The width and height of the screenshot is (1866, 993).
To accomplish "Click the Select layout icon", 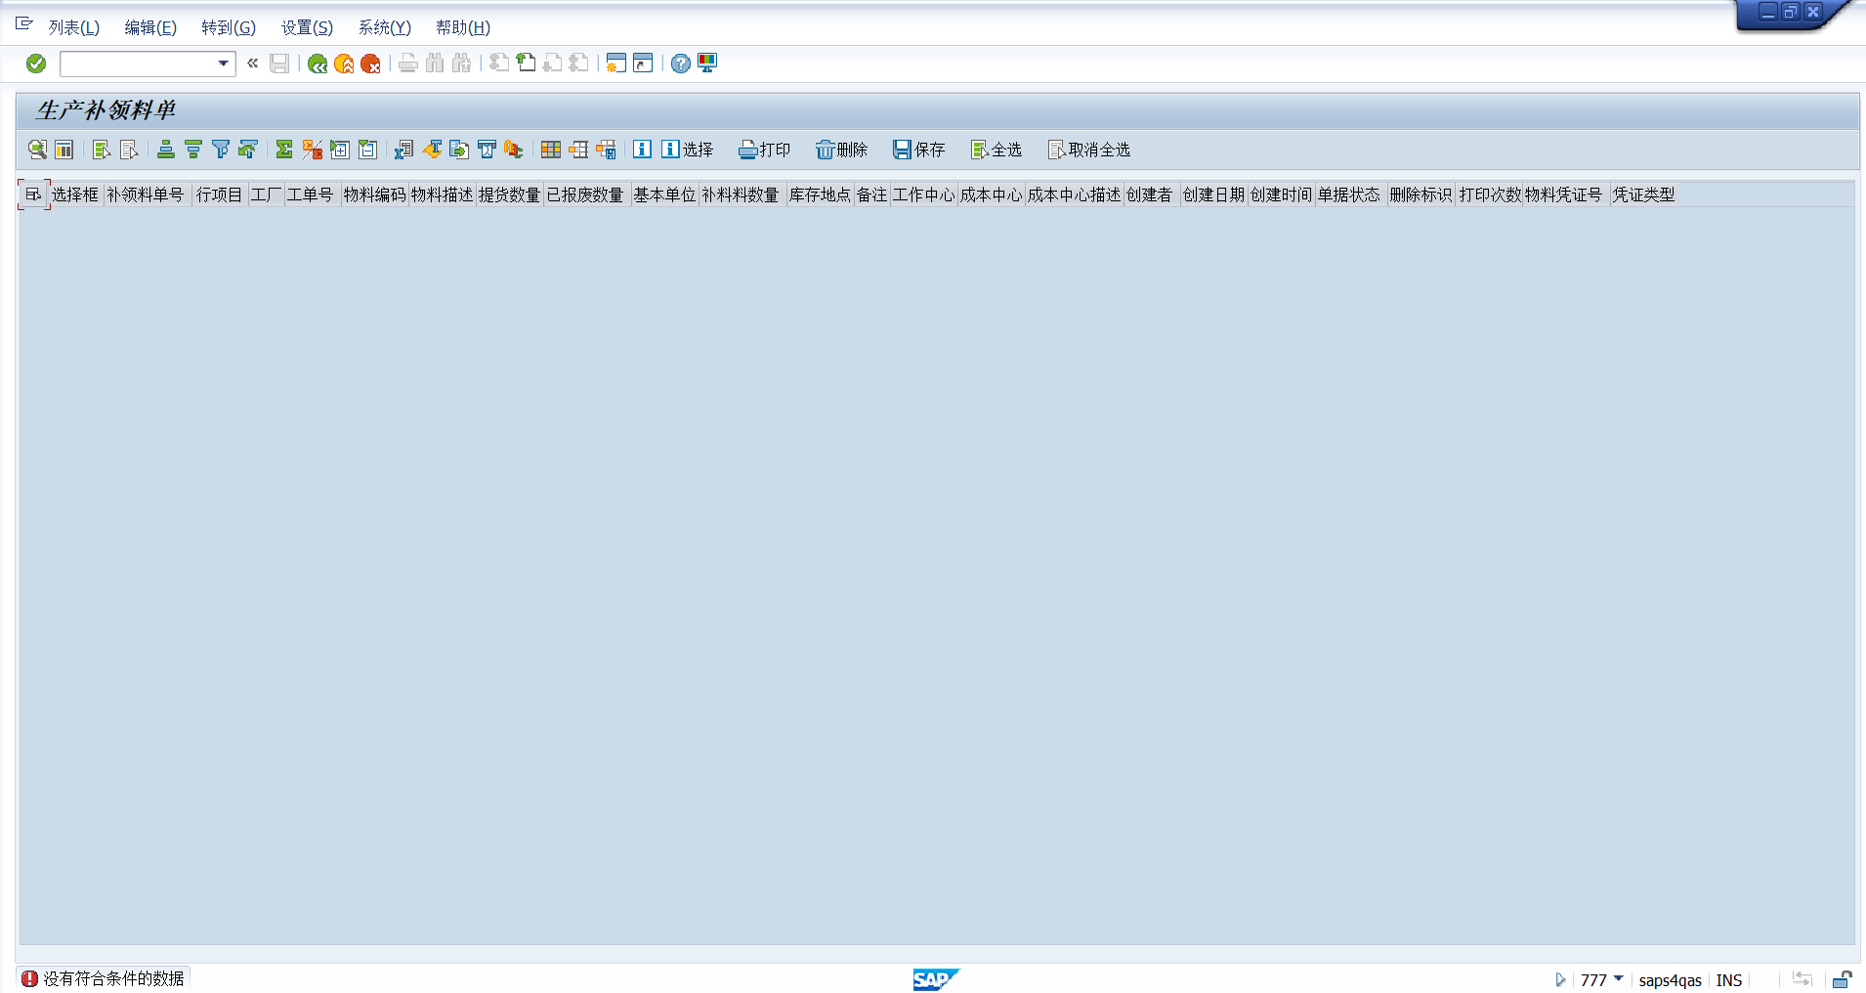I will click(578, 150).
